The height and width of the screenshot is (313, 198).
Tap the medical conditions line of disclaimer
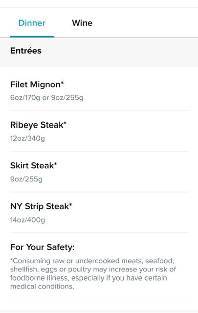pyautogui.click(x=42, y=287)
